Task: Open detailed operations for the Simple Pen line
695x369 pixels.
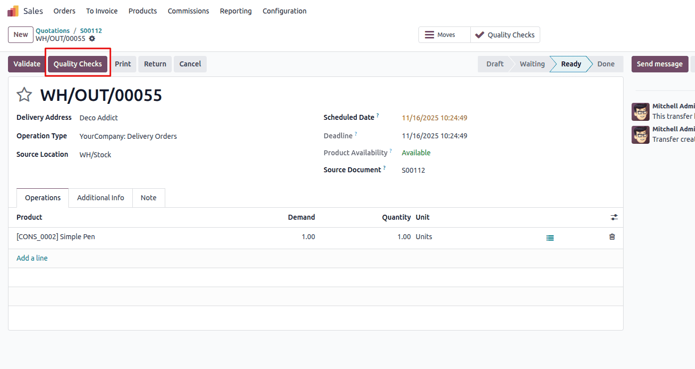Action: click(550, 237)
